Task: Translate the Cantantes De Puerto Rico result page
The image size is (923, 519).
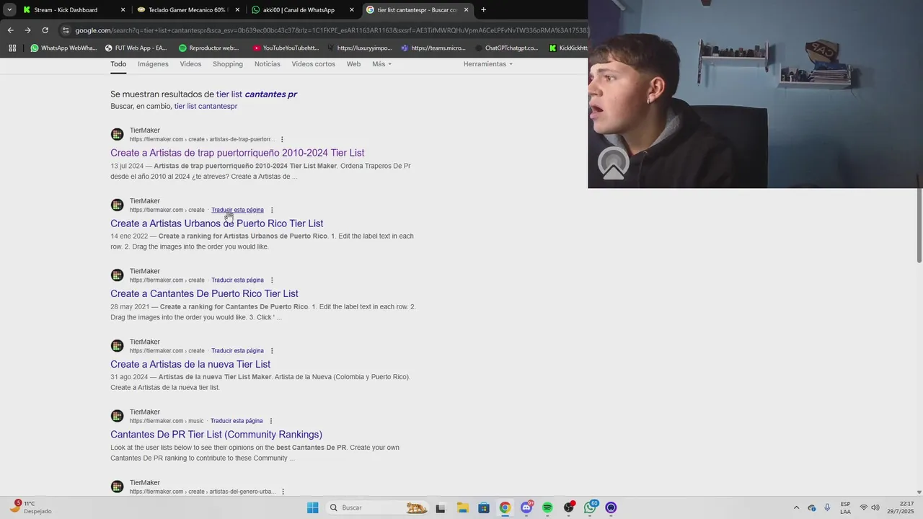Action: pyautogui.click(x=237, y=280)
